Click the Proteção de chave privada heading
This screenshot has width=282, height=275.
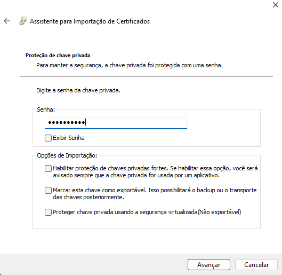pos(58,56)
